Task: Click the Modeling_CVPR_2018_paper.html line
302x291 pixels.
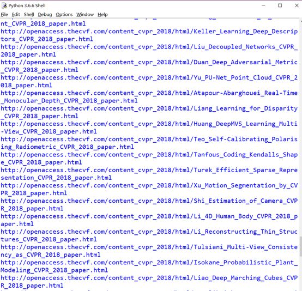Action: (x=55, y=270)
